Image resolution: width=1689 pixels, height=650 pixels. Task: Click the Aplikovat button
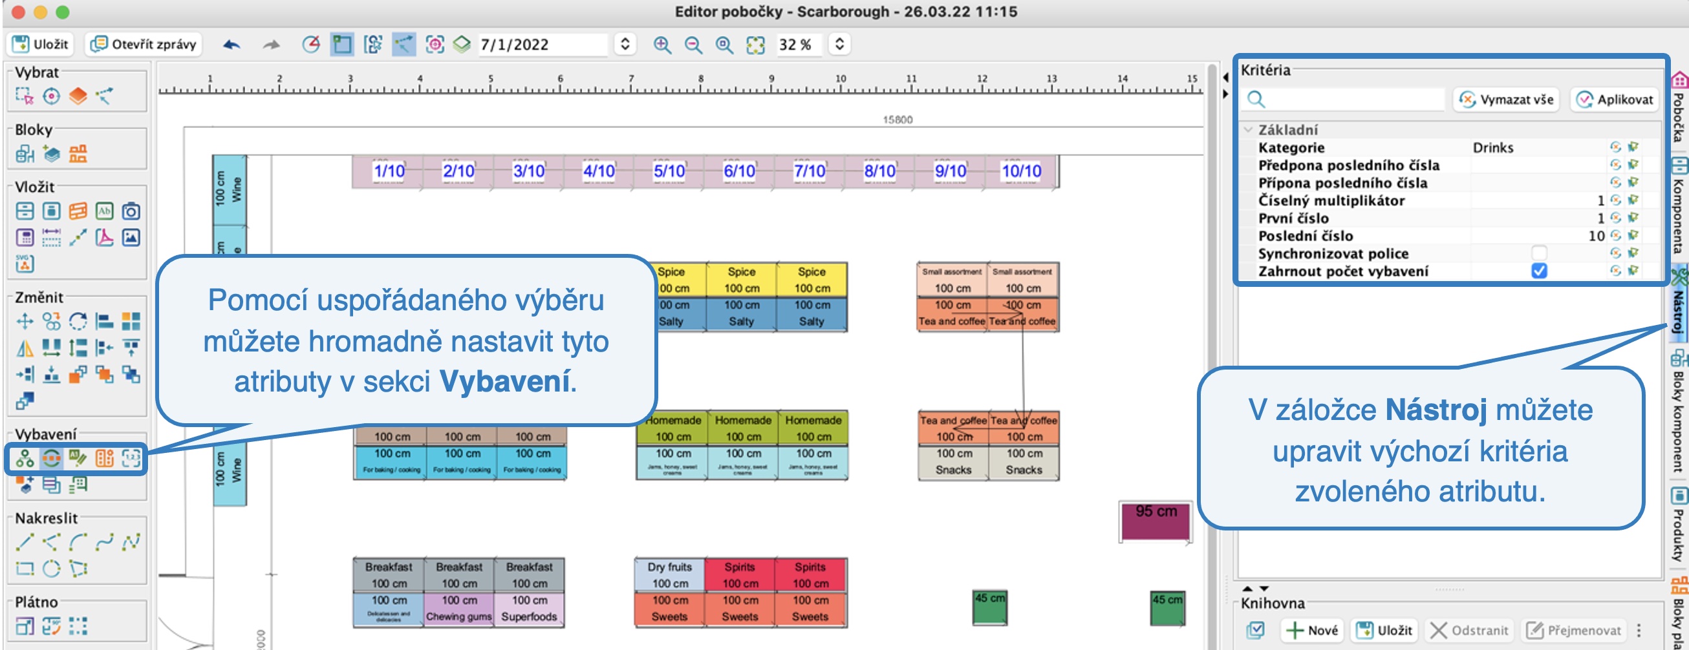click(x=1615, y=100)
